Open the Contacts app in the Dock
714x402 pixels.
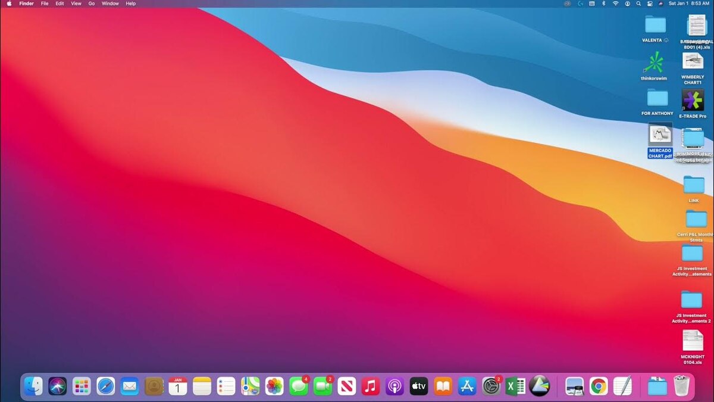coord(154,387)
